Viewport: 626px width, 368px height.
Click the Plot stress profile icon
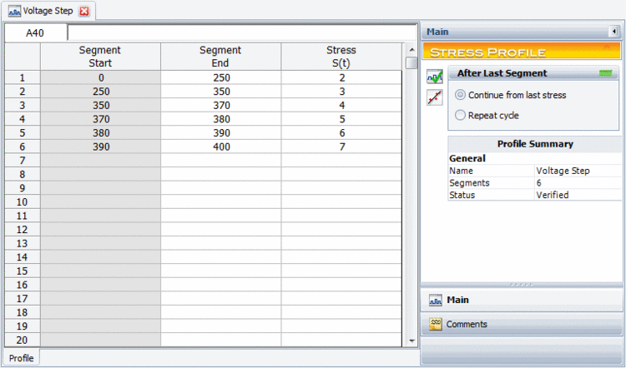[x=434, y=97]
